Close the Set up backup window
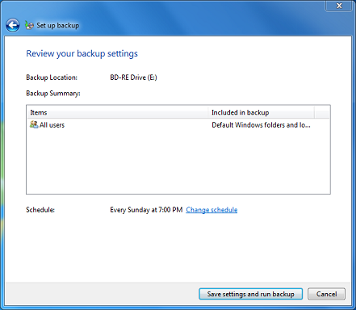The image size is (356, 310). click(339, 6)
